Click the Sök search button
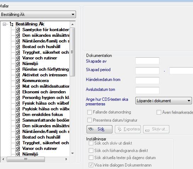Image resolution: width=193 pixels, height=169 pixels. [x=99, y=129]
